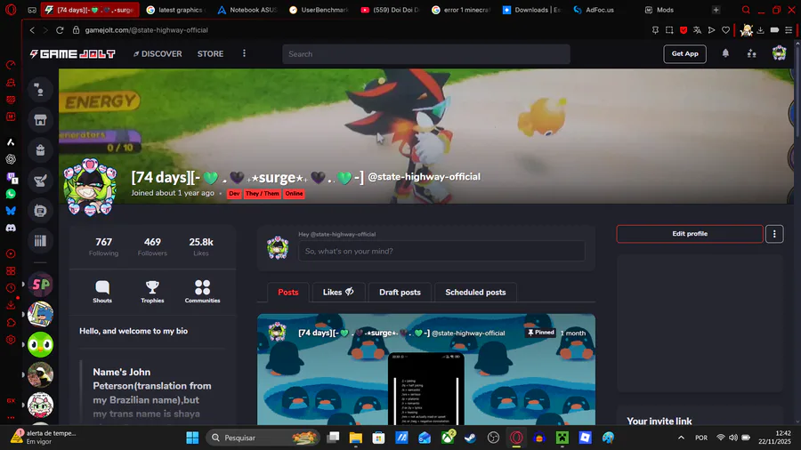Reload the page
Viewport: 801px width, 450px height.
[60, 30]
